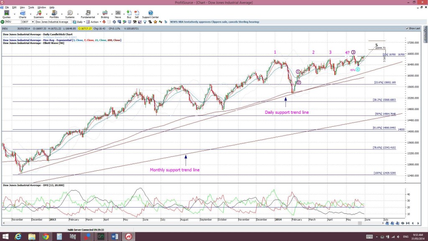Open the Window menu
Screen dimensions: 428x241
[x=41, y=8]
